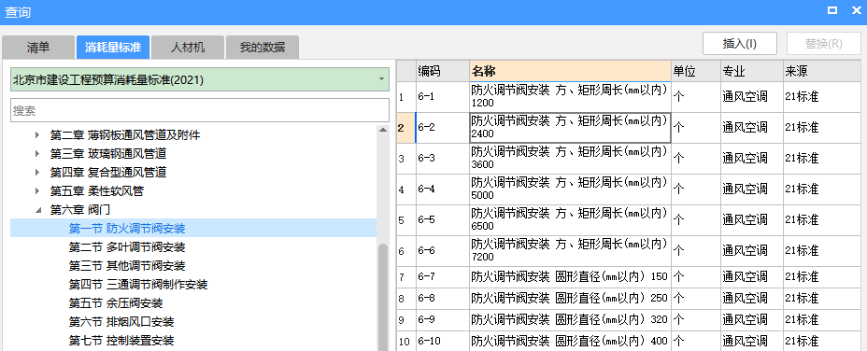867x351 pixels.
Task: Expand 第五章 柔性软风管 node
Action: [x=37, y=191]
